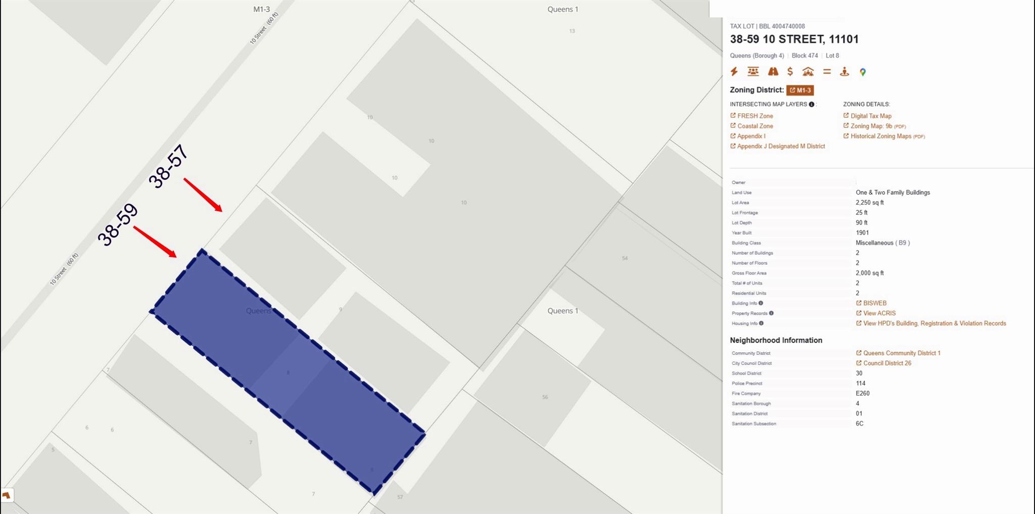Viewport: 1035px width, 514px height.
Task: Click info icon beside Intersecting Map Layers
Action: click(812, 105)
